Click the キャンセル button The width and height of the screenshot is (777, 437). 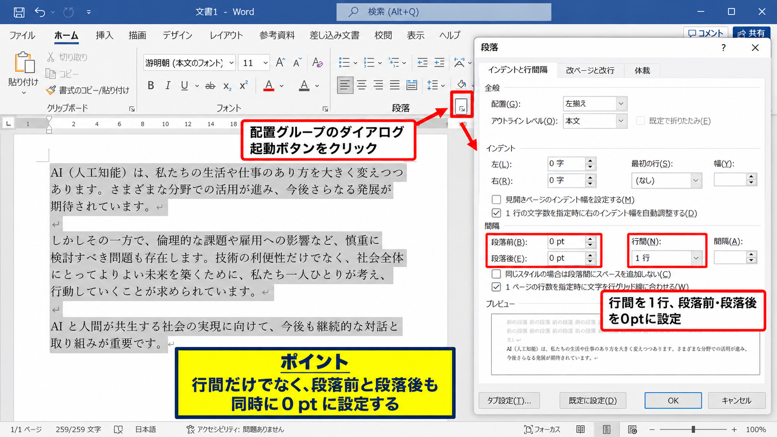click(x=737, y=400)
